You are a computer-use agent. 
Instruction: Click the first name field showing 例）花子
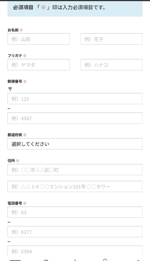point(111,39)
